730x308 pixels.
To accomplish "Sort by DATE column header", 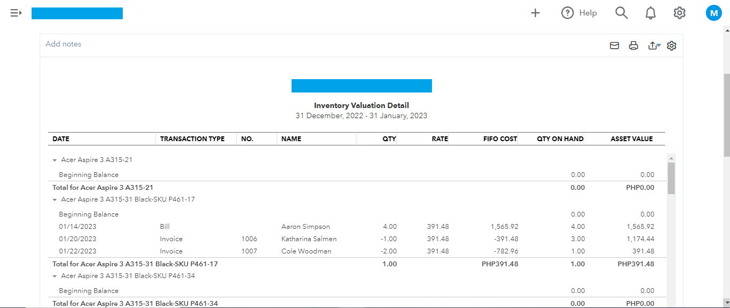I will tap(61, 139).
